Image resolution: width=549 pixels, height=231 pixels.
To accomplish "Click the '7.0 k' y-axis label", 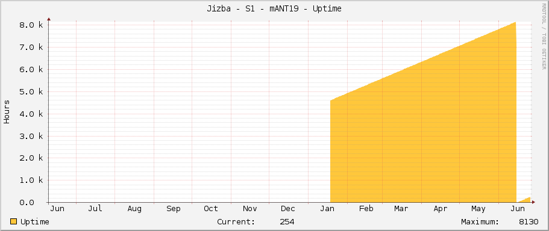I will (x=31, y=47).
